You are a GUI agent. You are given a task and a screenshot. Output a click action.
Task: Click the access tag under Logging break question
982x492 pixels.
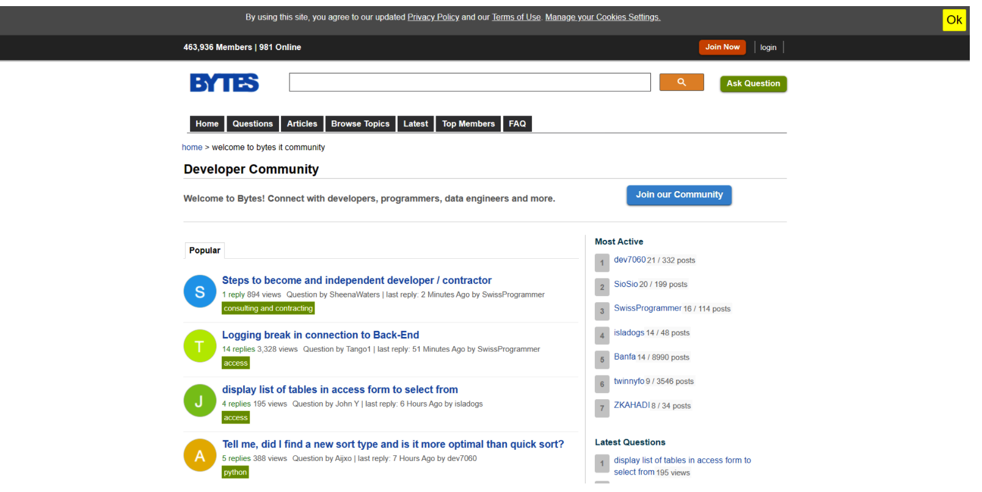[236, 363]
